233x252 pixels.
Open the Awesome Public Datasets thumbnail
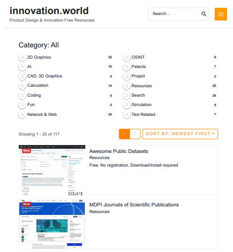click(52, 170)
